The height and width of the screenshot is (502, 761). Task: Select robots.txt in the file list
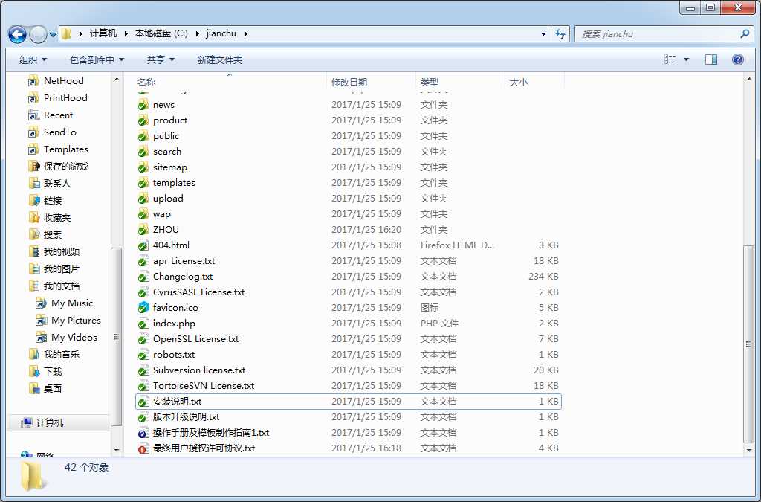point(174,355)
